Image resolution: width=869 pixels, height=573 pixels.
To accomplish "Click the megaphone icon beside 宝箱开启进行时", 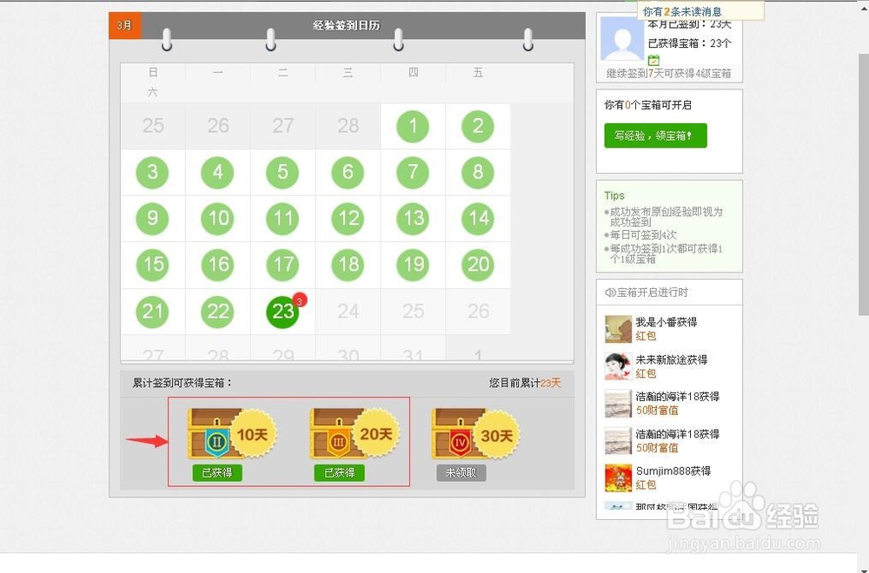I will click(x=612, y=292).
